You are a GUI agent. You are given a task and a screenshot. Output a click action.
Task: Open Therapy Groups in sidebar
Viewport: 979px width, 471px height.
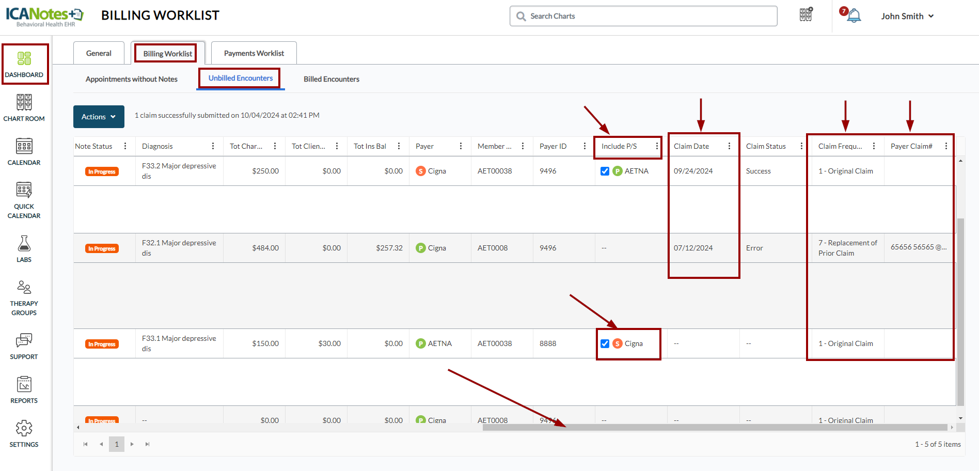[24, 297]
